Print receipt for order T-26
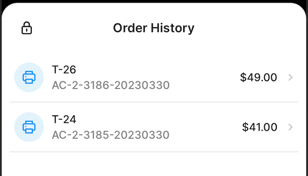308x176 pixels. (x=29, y=77)
